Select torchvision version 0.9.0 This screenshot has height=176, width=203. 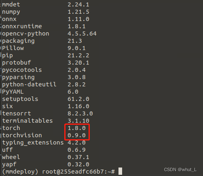point(76,135)
